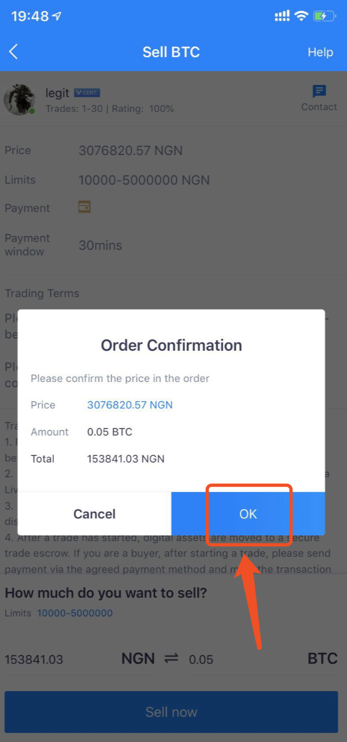Tap the Wi-Fi status icon
This screenshot has height=742, width=347.
301,16
